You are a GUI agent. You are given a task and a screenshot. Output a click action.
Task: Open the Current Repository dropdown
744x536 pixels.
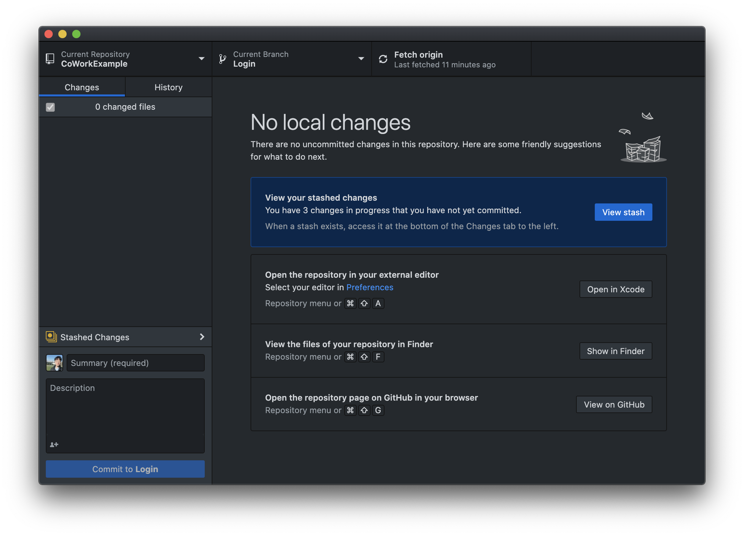point(201,59)
